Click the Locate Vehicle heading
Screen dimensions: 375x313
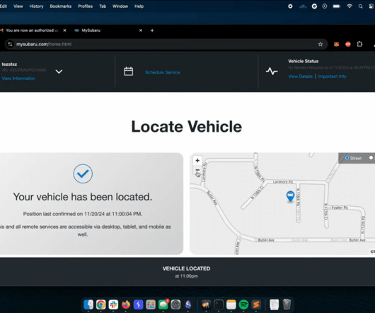coord(187,126)
